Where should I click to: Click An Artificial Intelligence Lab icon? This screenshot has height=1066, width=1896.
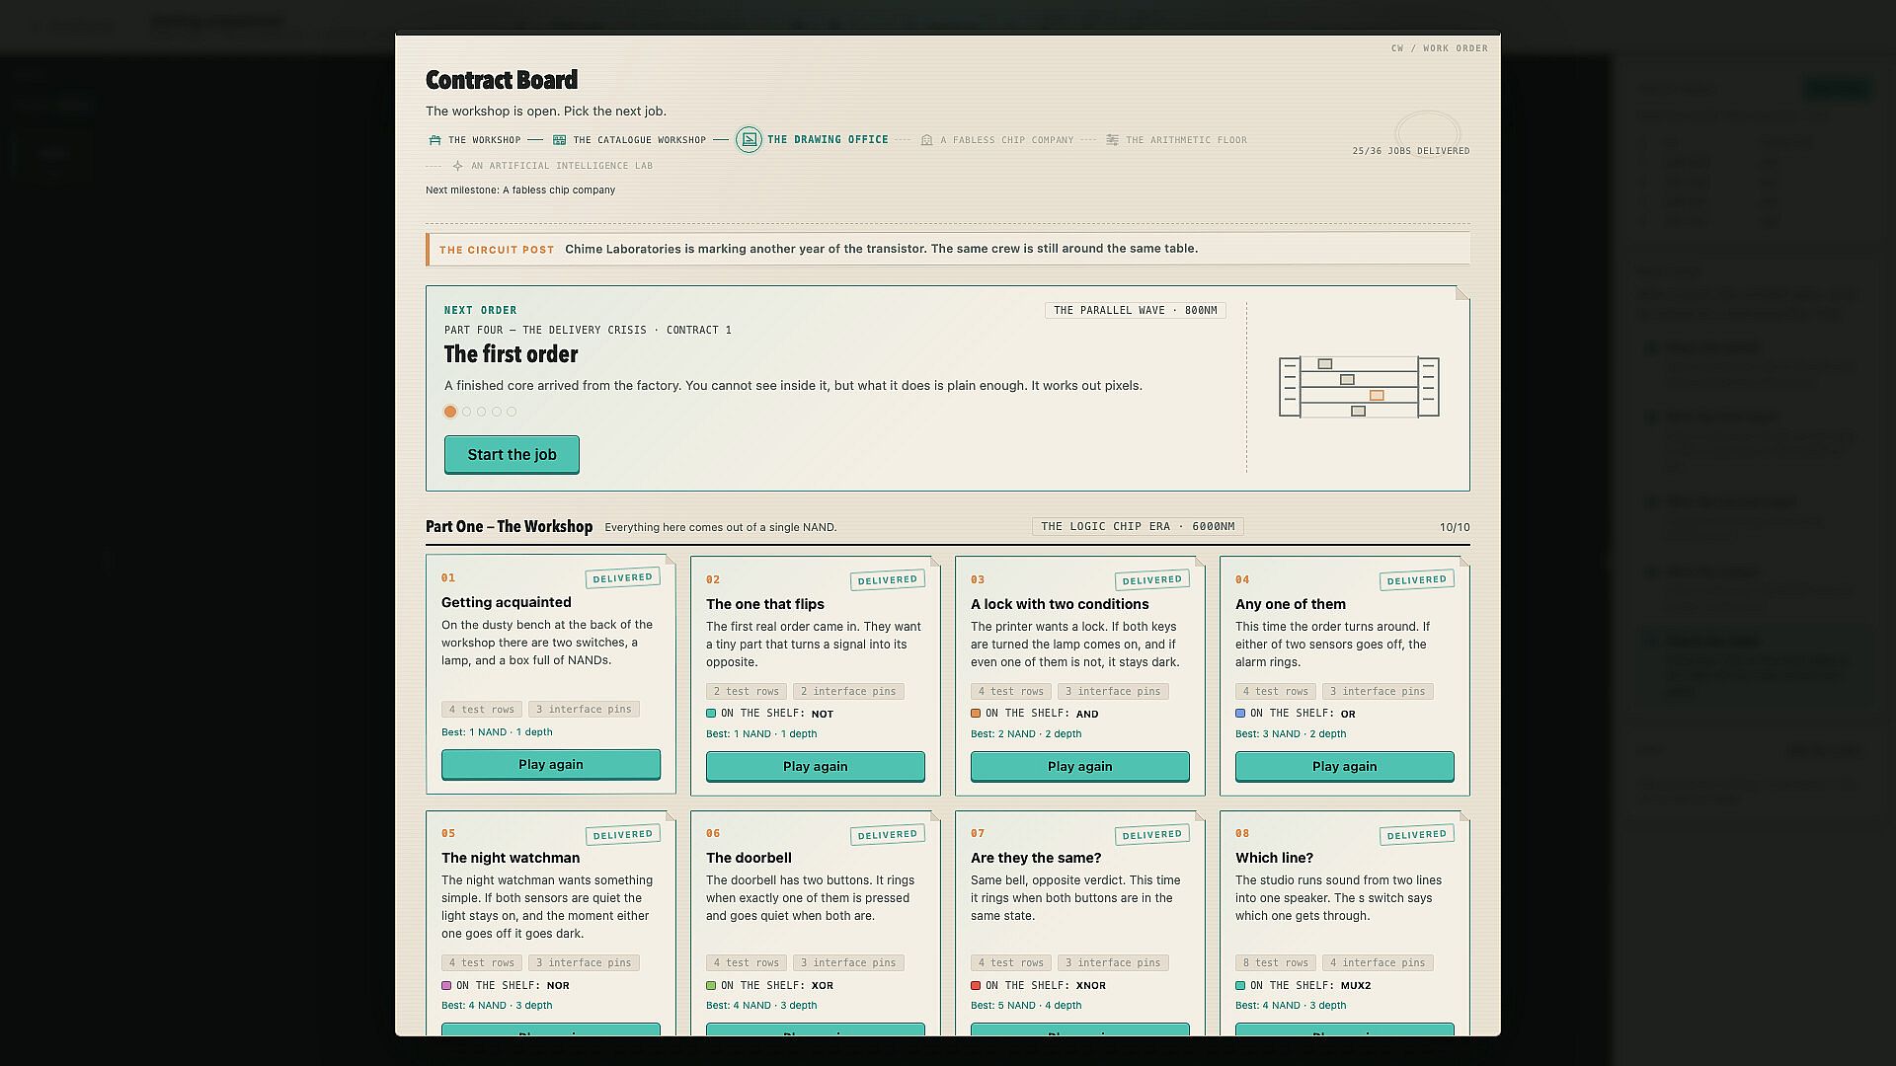[457, 166]
